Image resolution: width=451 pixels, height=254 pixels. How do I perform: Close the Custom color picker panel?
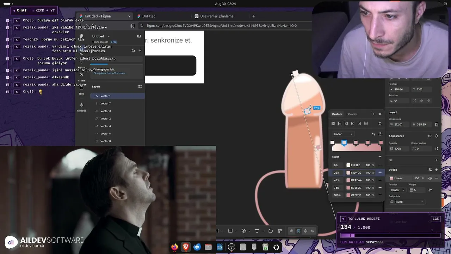(x=380, y=114)
